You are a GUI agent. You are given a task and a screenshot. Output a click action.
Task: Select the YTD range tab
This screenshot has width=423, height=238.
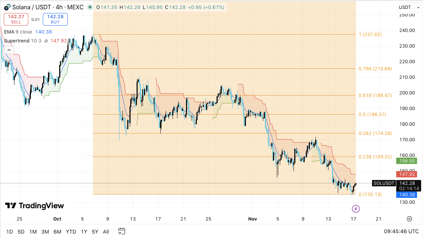[x=71, y=232]
